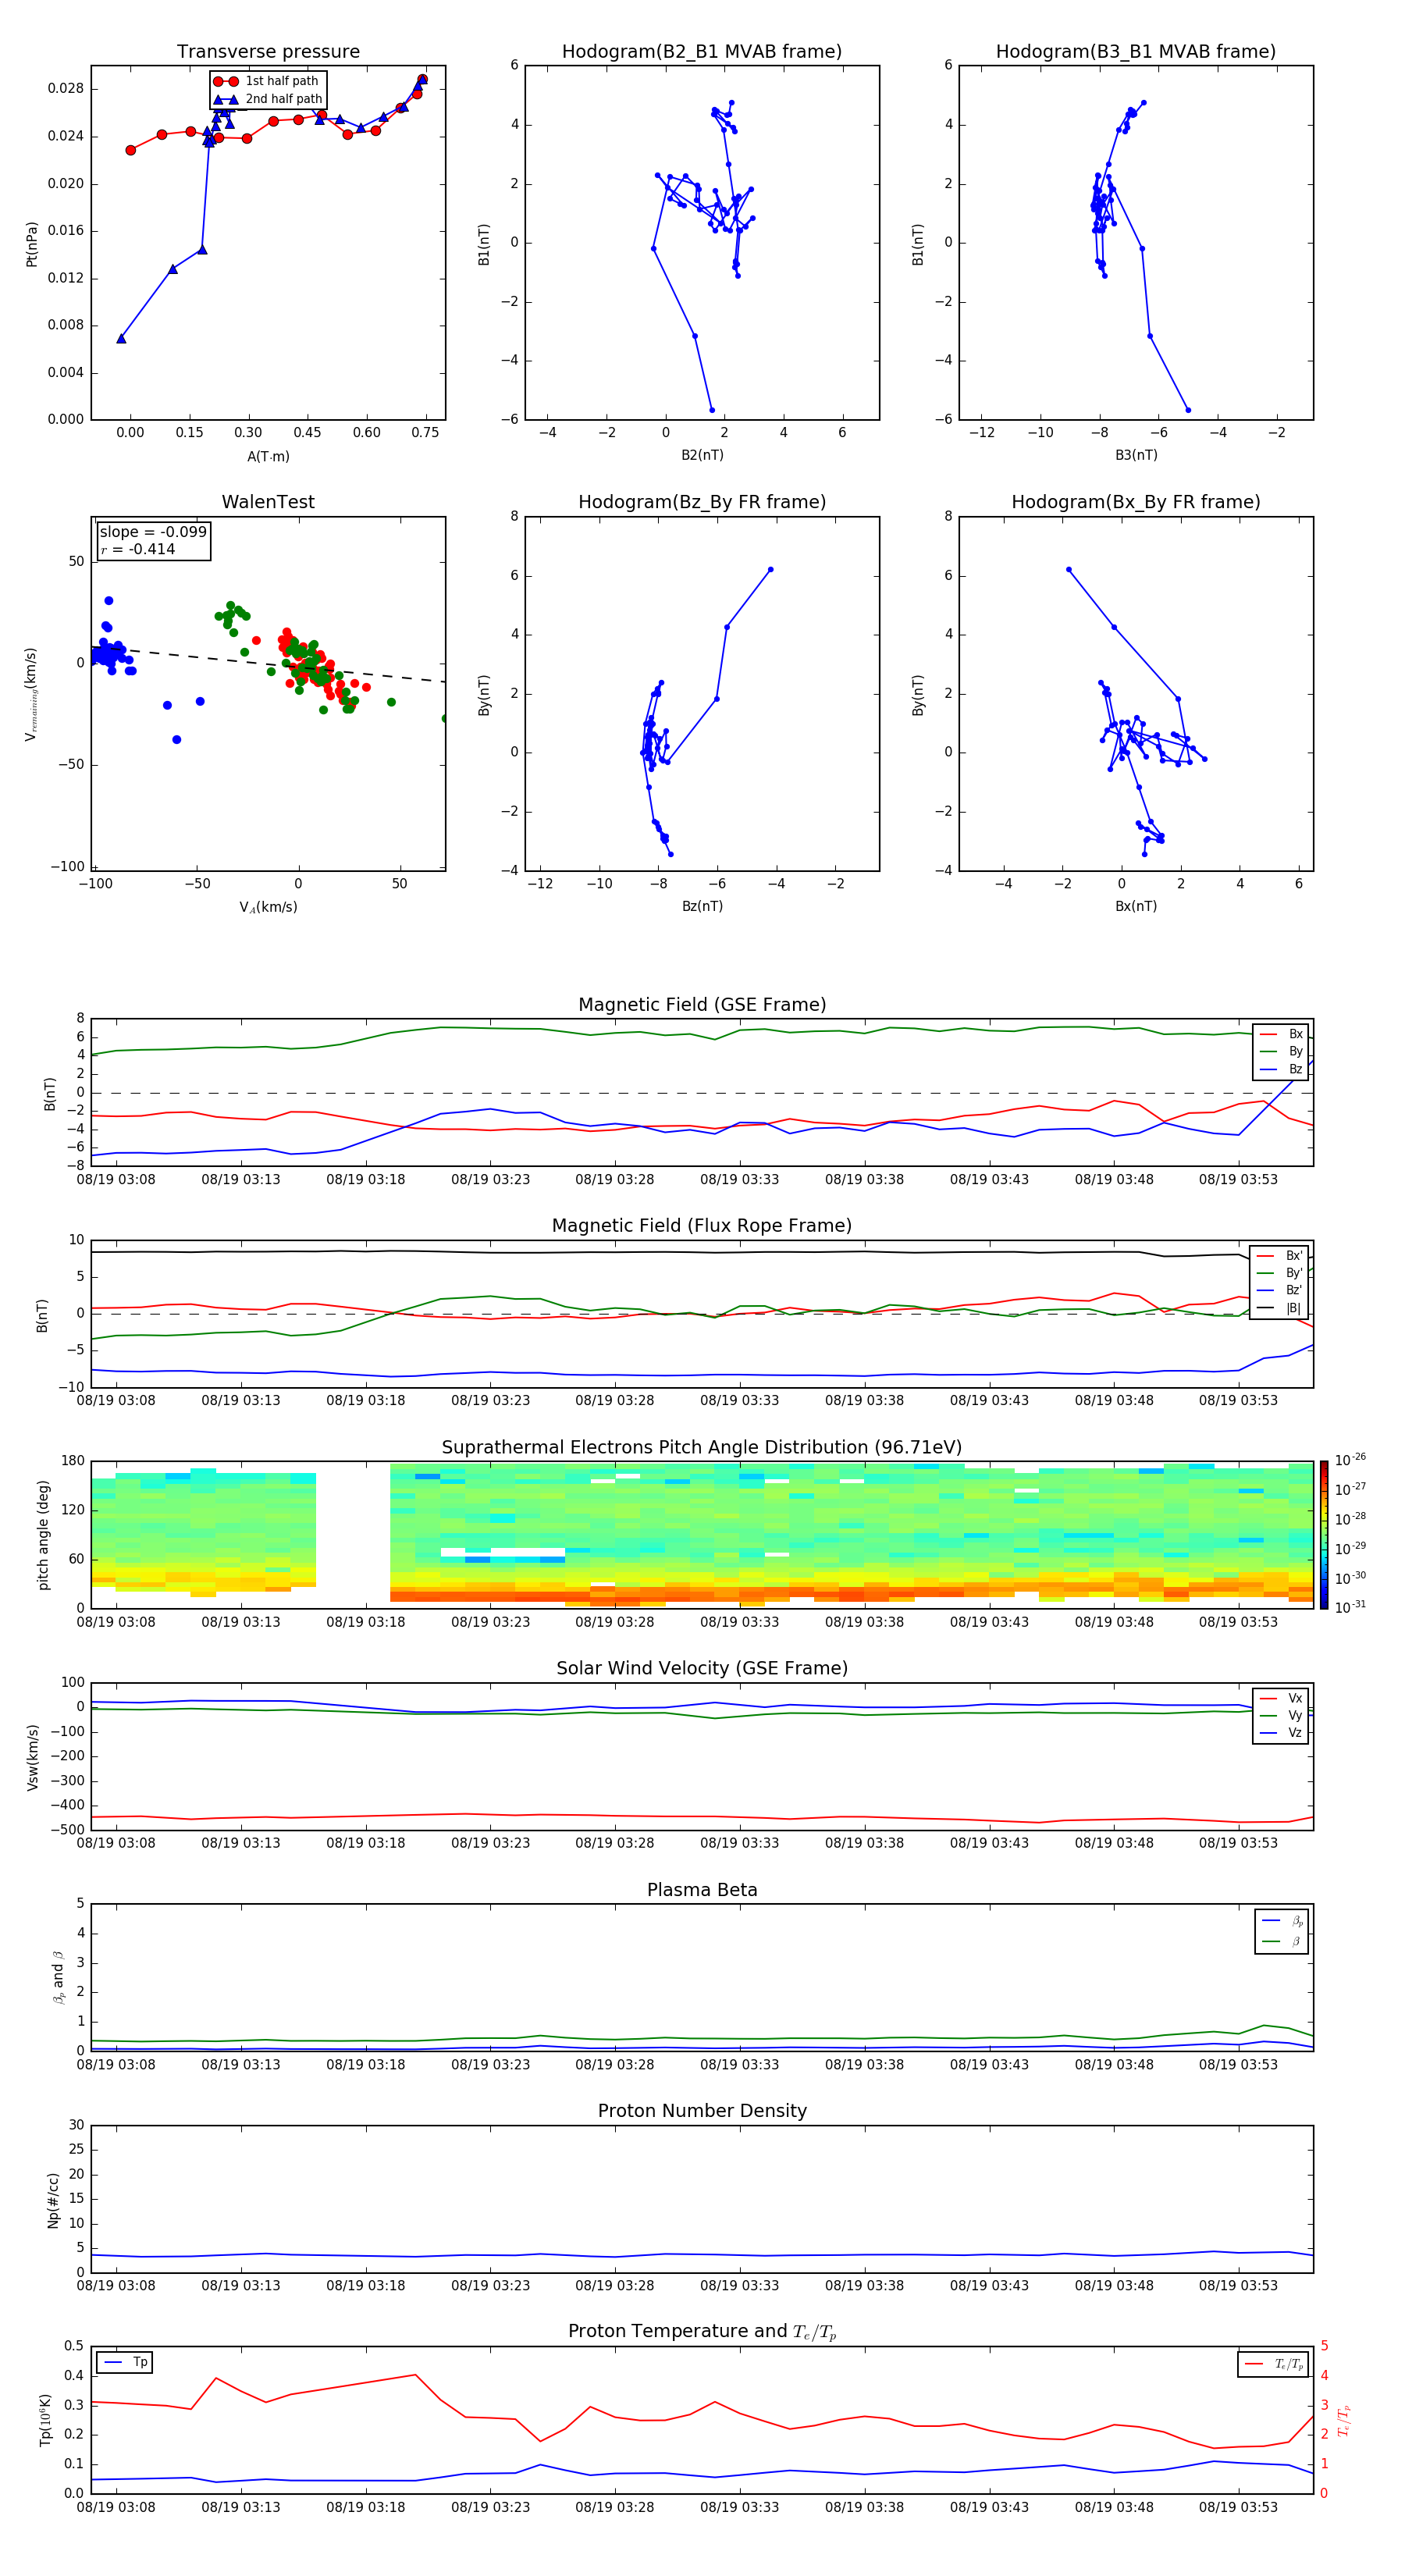Click the "Magnetic Field (Flux Rope Frame)" title
The image size is (1405, 2576).
click(702, 1226)
